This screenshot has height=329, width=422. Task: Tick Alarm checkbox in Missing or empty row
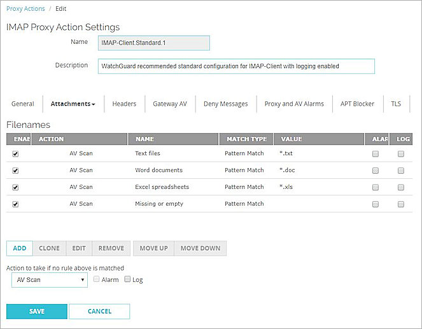(x=376, y=204)
